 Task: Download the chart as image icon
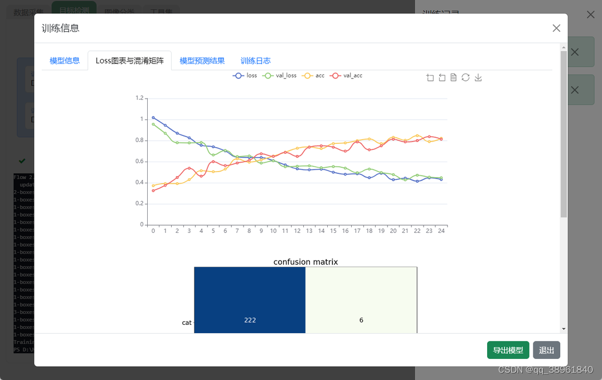pyautogui.click(x=478, y=77)
